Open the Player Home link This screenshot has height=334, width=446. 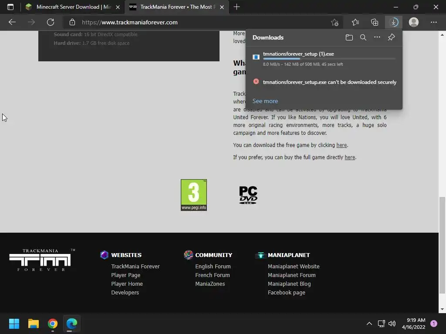point(127,284)
